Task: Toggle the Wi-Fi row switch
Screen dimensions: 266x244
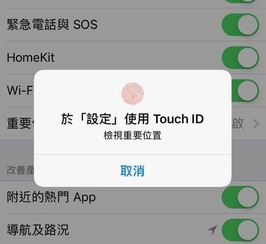Action: [x=245, y=90]
